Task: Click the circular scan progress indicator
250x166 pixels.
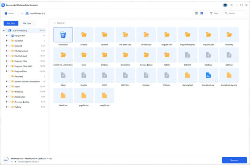Action: click(6, 160)
